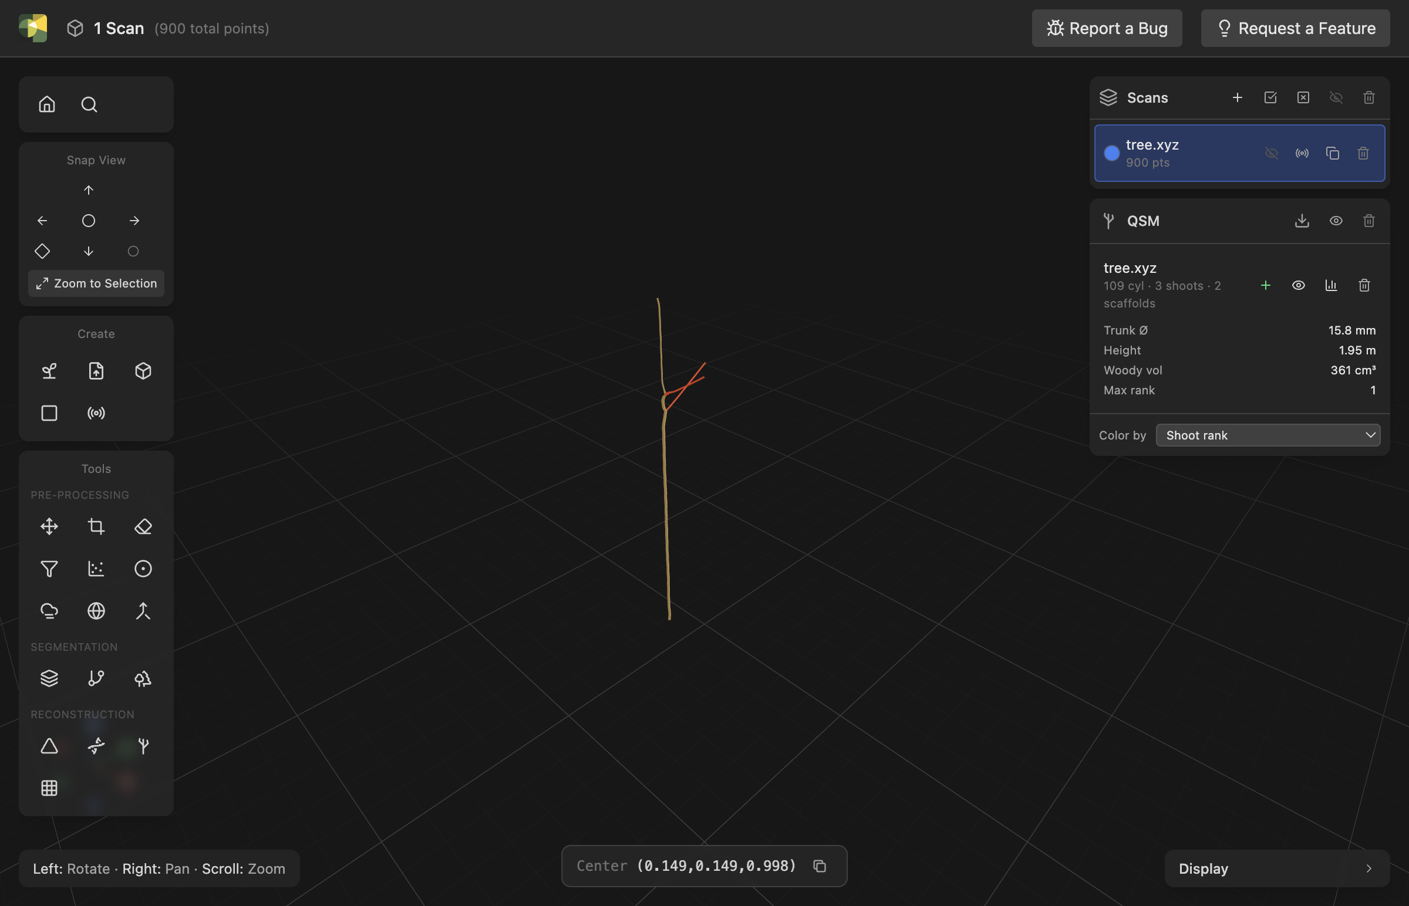Click the checkmark-square icon in Scans header
Viewport: 1409px width, 906px height.
[1270, 97]
